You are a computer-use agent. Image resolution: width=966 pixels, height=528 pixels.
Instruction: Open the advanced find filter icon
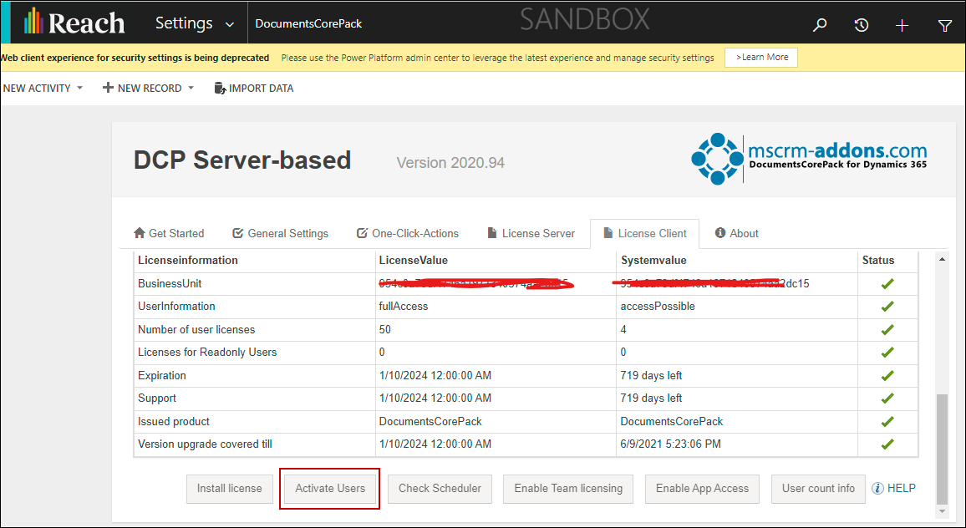945,25
